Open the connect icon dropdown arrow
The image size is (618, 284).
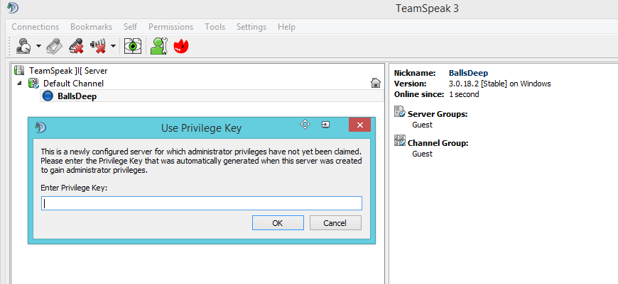click(38, 46)
